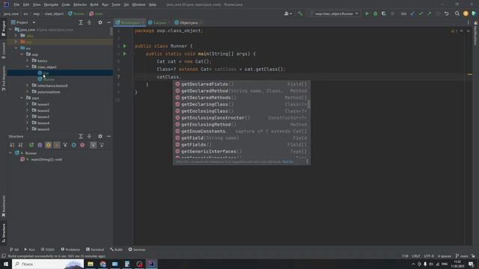Click the Windows search box on the taskbar
This screenshot has height=269, width=479.
click(x=48, y=264)
